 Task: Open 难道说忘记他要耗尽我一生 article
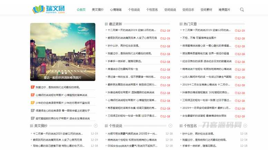coord(123,69)
